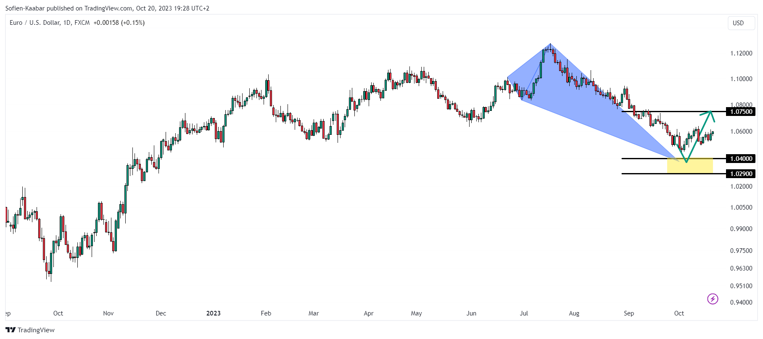Click the Apr label on the time axis
763x339 pixels.
(x=369, y=313)
